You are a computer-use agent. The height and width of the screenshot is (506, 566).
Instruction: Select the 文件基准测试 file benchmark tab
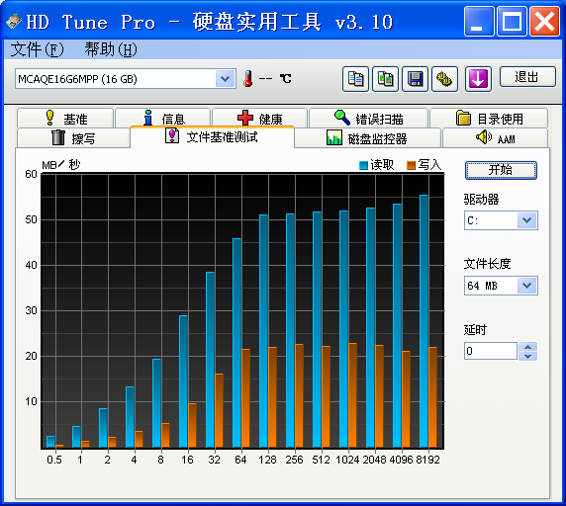(212, 137)
